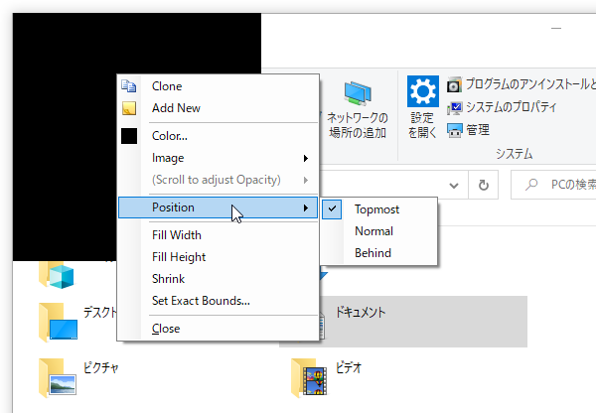The image size is (596, 413).
Task: Click the system properties icon
Action: tap(454, 108)
